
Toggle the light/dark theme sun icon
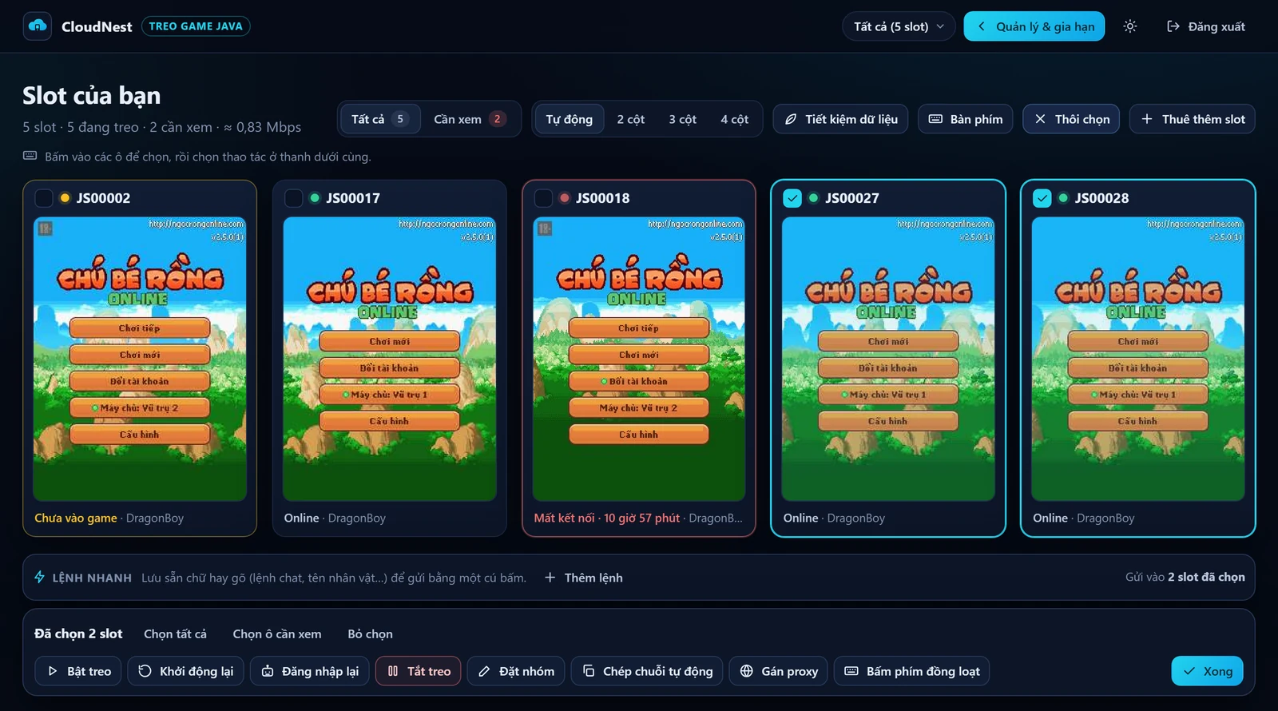click(x=1130, y=26)
